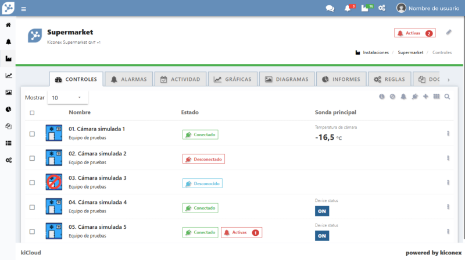This screenshot has height=262, width=465.
Task: Click the pencil edit icon for Supermarket
Action: coord(449,33)
